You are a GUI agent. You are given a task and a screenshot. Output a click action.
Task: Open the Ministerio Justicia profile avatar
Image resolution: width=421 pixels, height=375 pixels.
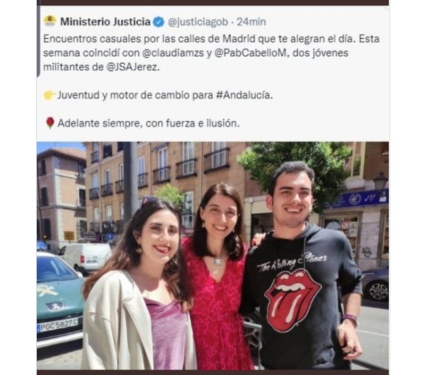click(x=50, y=21)
